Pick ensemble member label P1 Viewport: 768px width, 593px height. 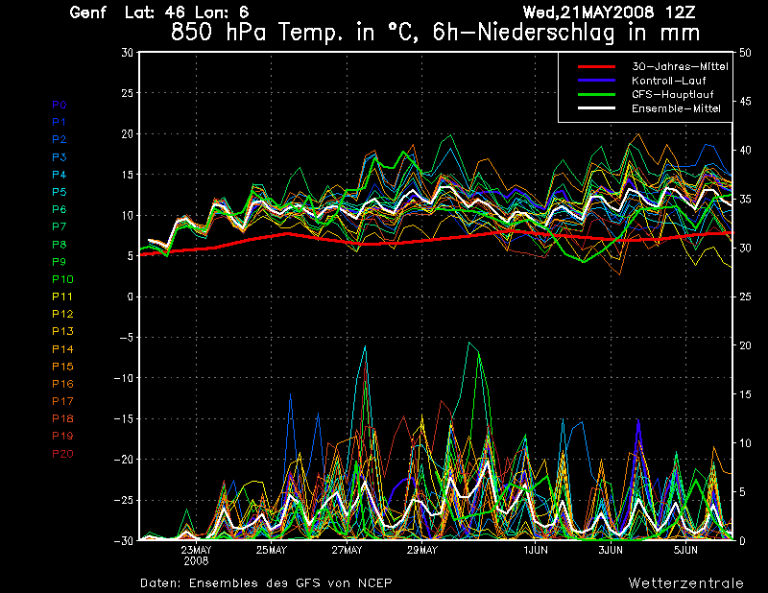(60, 122)
